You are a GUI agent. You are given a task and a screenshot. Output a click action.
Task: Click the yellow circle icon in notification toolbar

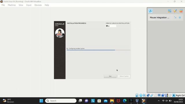[x=175, y=11]
